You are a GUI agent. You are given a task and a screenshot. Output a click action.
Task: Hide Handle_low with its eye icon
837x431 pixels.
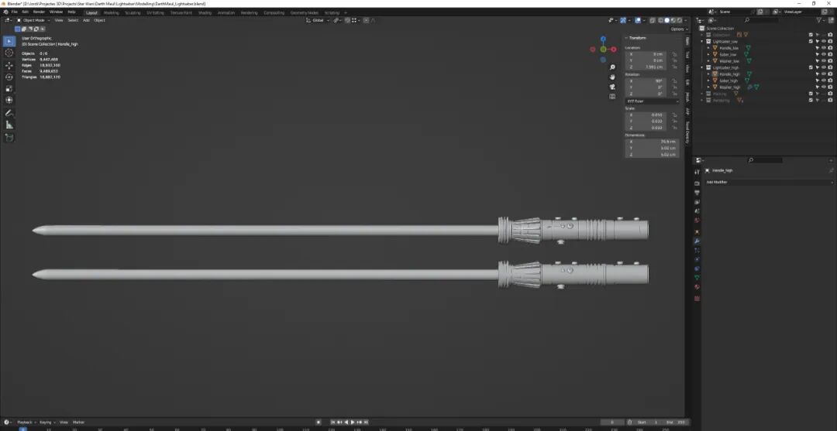(x=824, y=47)
